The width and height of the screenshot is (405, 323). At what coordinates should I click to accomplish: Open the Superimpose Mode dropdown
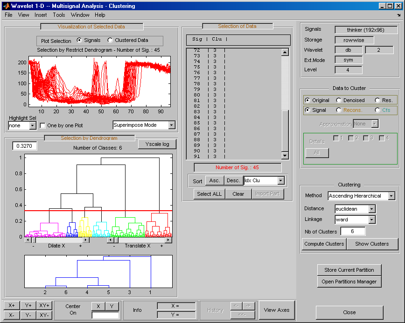tap(171, 125)
